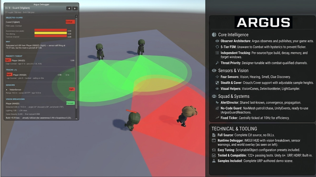Click the 'Threat Priority' label
This screenshot has width=316, height=177.
[x=231, y=63]
